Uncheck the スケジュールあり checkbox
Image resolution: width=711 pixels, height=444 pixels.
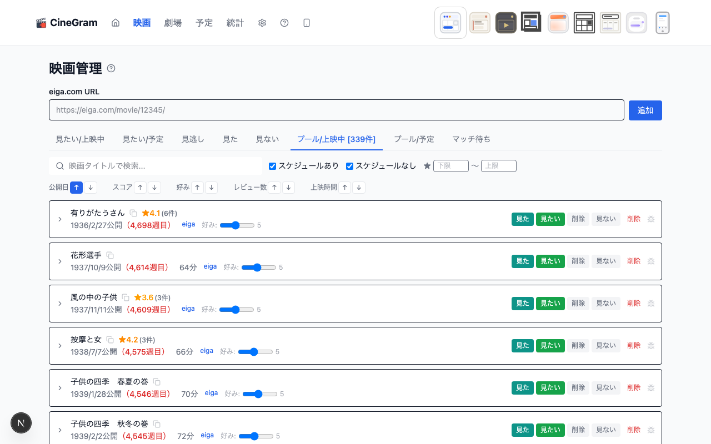tap(273, 166)
